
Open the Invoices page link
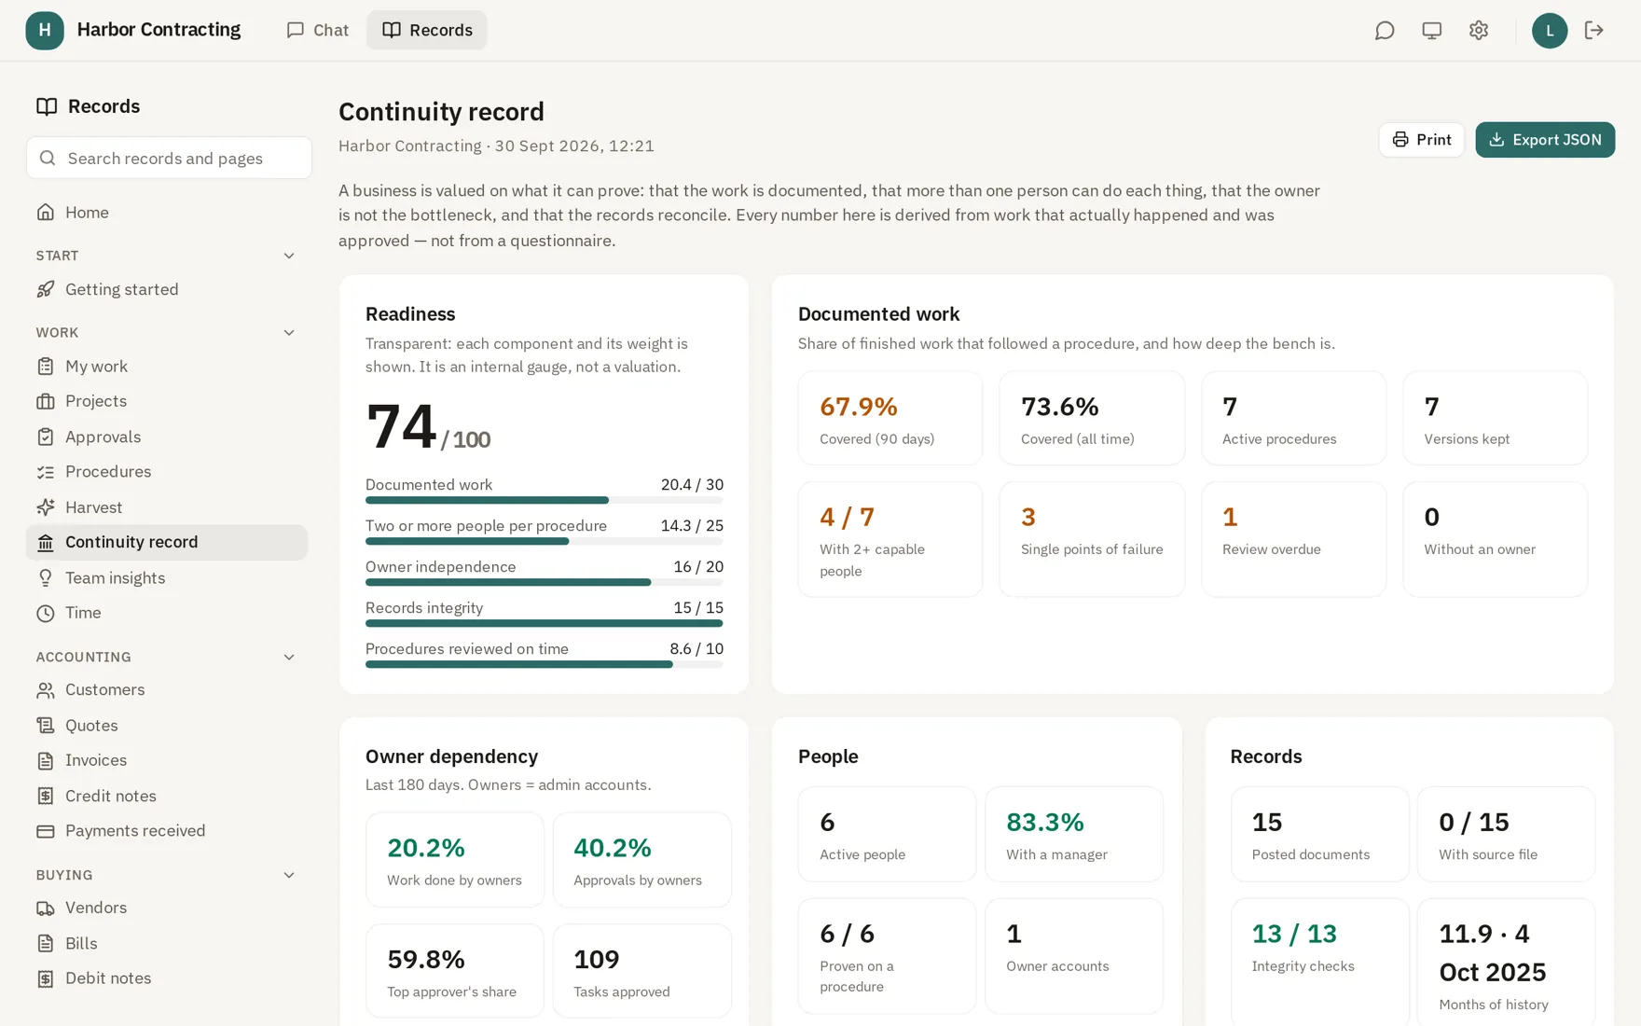tap(167, 760)
